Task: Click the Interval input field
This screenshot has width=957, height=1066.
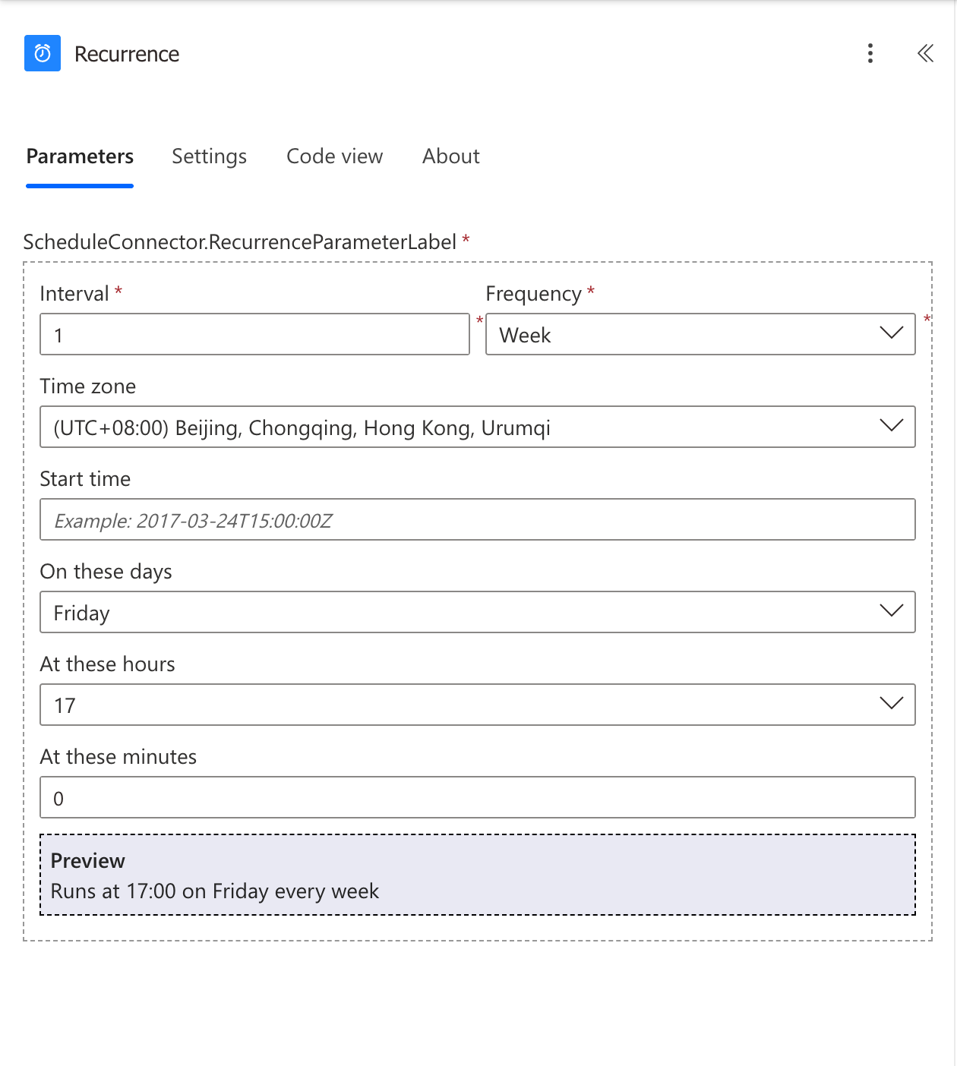Action: (x=254, y=334)
